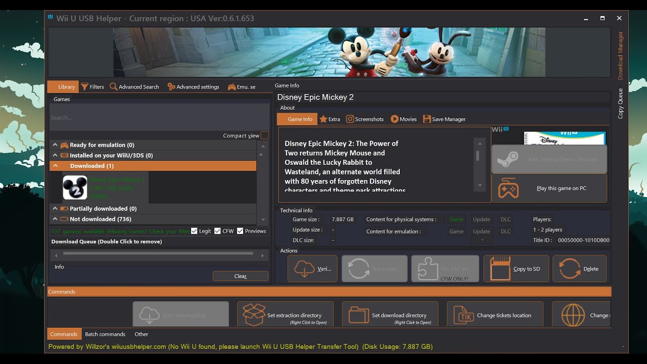Enable the Compact view checkbox
This screenshot has width=647, height=364.
[264, 135]
